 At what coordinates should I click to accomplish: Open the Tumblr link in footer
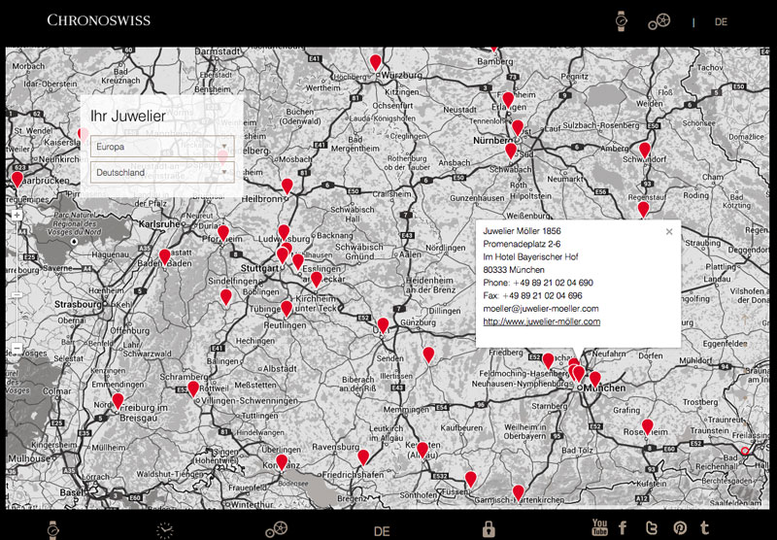click(x=704, y=528)
